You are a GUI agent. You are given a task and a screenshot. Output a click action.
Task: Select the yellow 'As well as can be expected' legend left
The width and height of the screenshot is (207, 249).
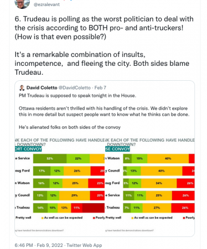pos(62,217)
